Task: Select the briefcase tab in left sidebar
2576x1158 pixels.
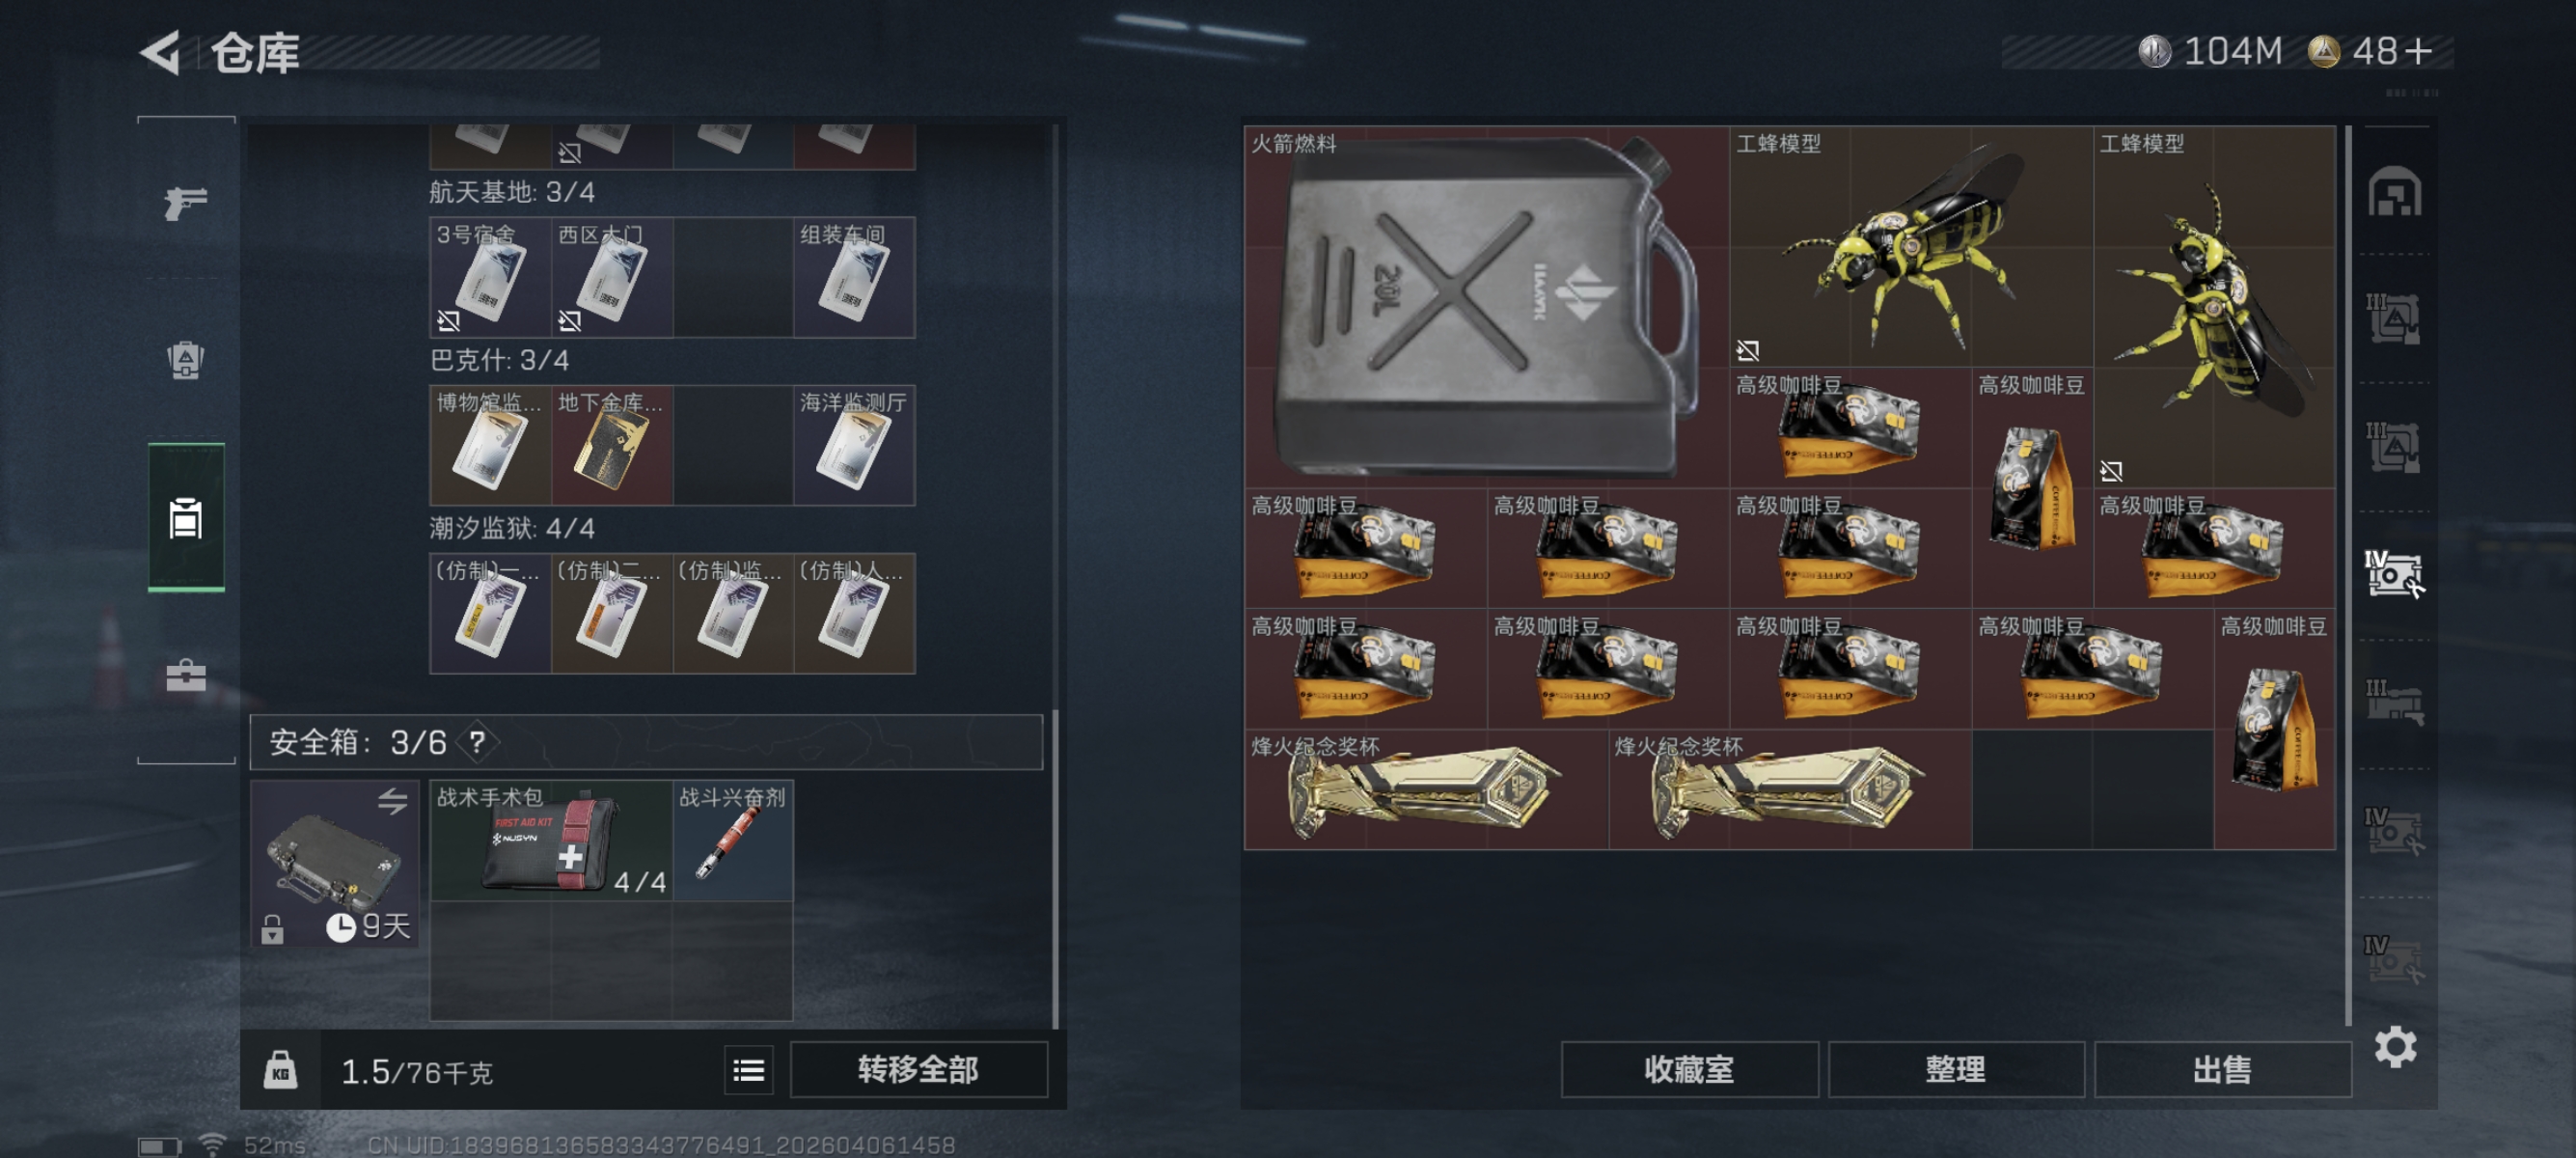Action: pos(186,676)
